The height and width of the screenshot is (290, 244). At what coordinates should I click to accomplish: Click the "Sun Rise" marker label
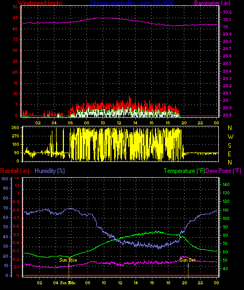pos(68,260)
